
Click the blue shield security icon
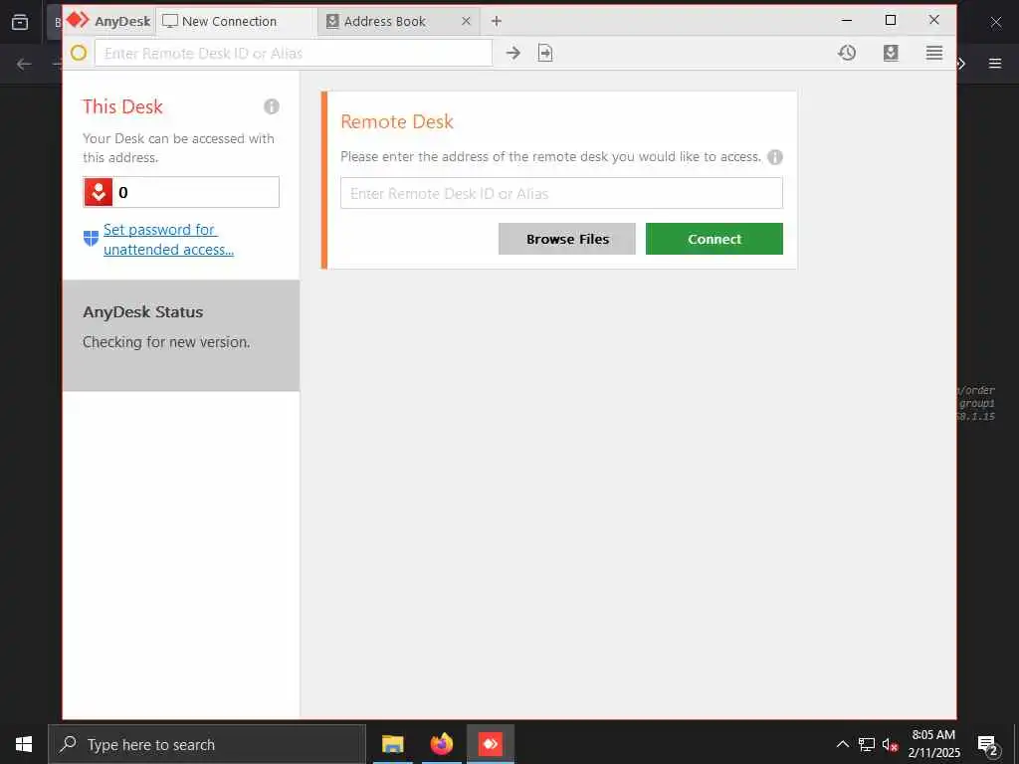(x=91, y=239)
